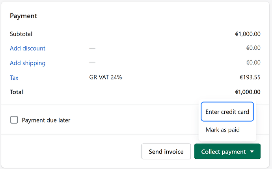Click the €0.00 discount amount

tap(253, 48)
